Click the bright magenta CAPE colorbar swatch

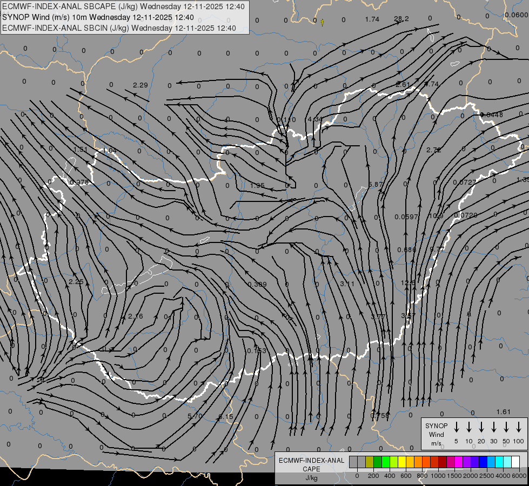coord(459,462)
